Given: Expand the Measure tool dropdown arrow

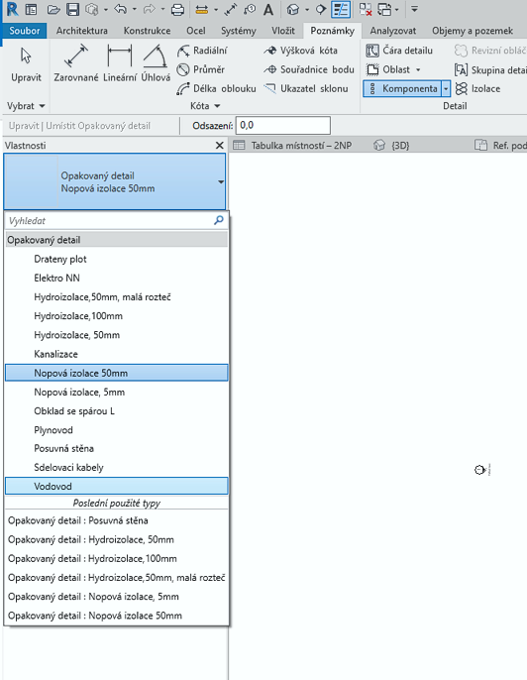Looking at the screenshot, I should [216, 9].
